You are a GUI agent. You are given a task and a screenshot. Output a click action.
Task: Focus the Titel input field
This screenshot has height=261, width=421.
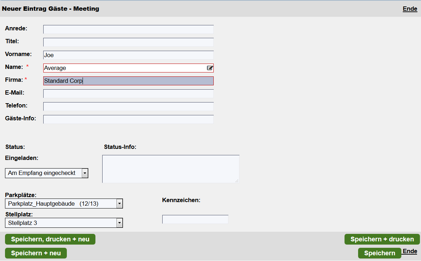[128, 42]
